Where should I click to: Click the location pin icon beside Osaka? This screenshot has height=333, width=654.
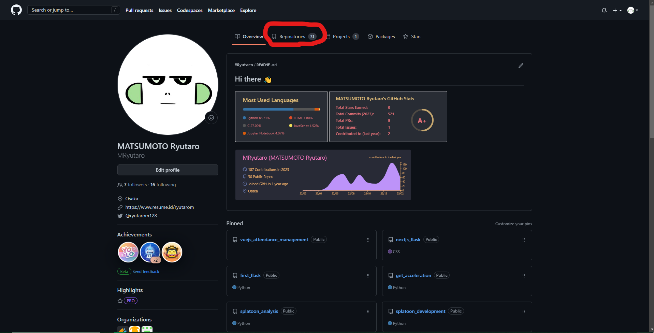coord(120,199)
